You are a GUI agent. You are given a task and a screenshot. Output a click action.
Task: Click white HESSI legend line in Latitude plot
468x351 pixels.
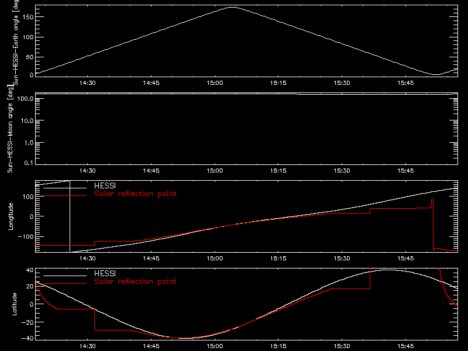coord(65,276)
